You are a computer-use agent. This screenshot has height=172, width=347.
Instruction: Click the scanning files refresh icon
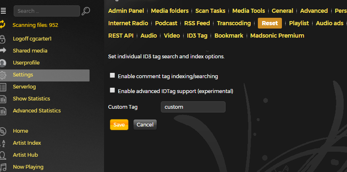pyautogui.click(x=3, y=25)
